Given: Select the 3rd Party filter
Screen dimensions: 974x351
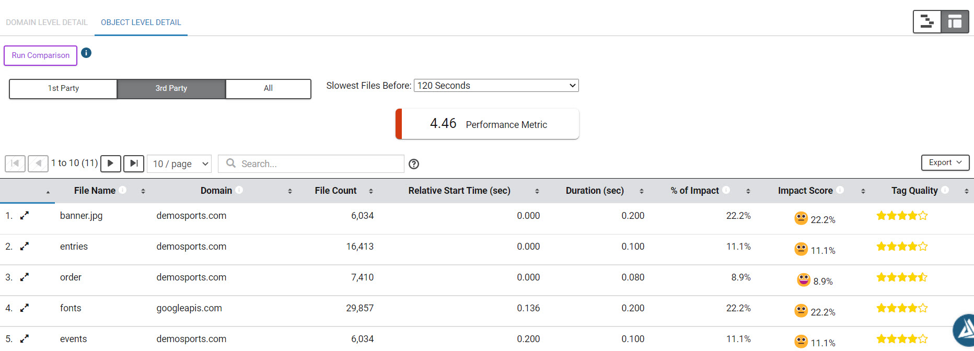Looking at the screenshot, I should [171, 88].
